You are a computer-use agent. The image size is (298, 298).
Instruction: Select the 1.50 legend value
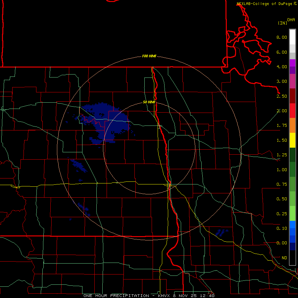(x=282, y=140)
